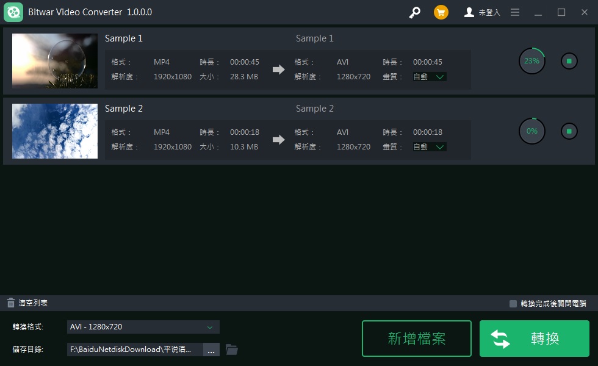Click the Sample 2 conversion arrow icon
This screenshot has width=598, height=366.
tap(279, 140)
